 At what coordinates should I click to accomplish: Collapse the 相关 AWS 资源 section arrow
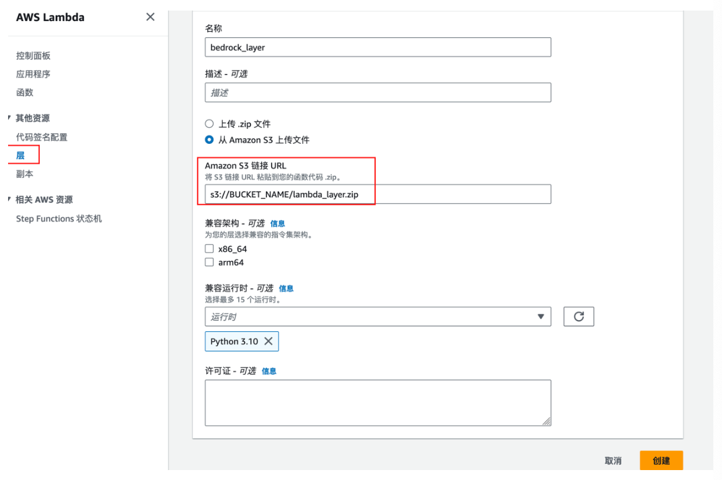click(9, 199)
